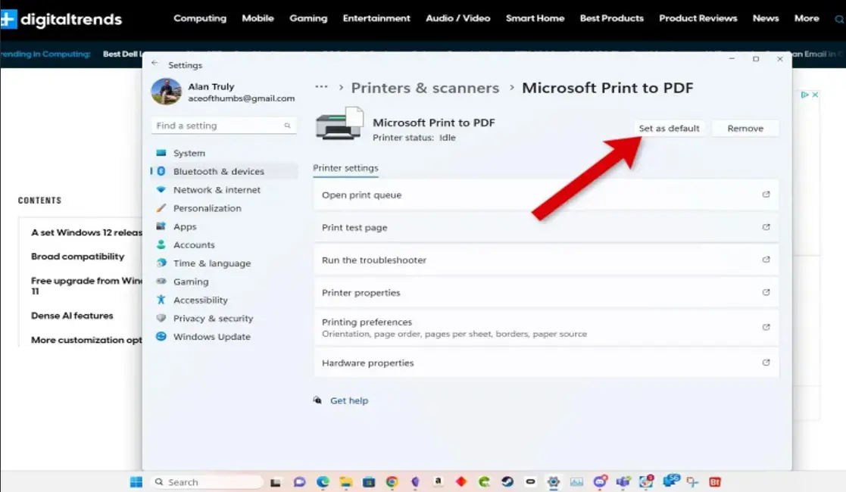The image size is (846, 492).
Task: Click the Settings gear taskbar icon
Action: coord(554,481)
